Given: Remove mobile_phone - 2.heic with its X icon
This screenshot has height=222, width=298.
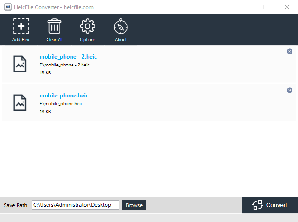Looking at the screenshot, I should (289, 51).
